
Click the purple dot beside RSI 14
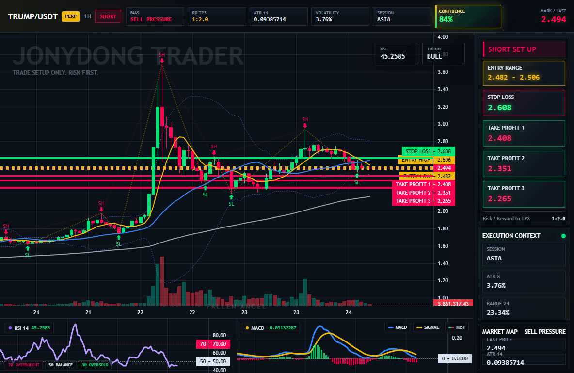10,328
